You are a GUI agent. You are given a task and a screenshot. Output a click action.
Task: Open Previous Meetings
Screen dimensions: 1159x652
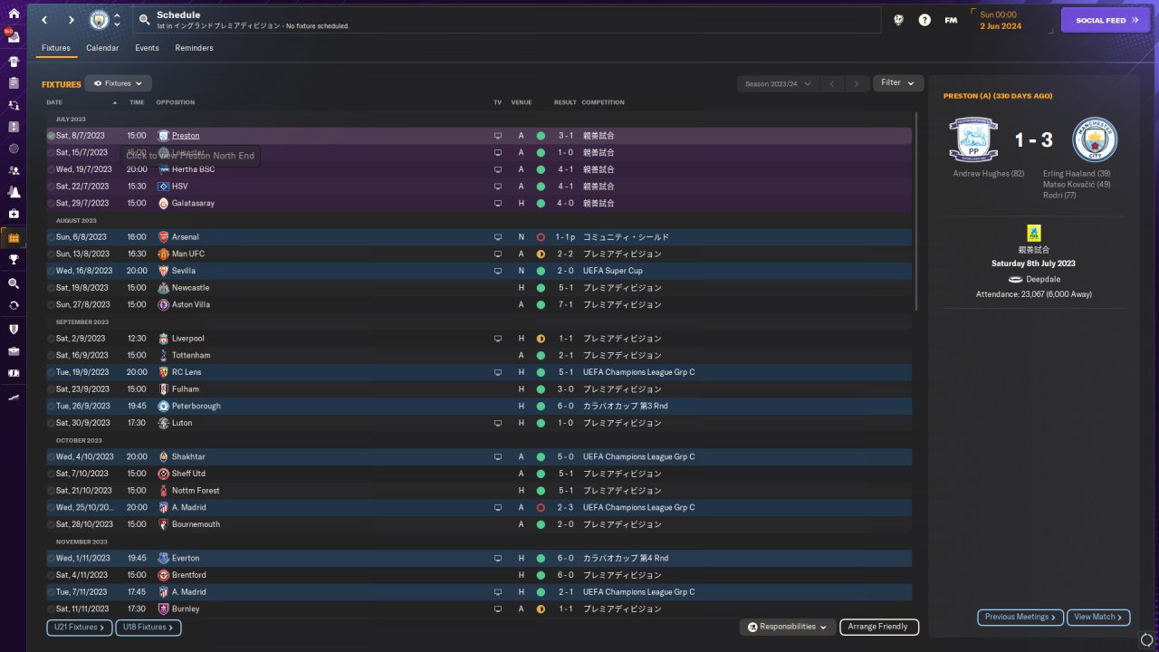click(1020, 618)
